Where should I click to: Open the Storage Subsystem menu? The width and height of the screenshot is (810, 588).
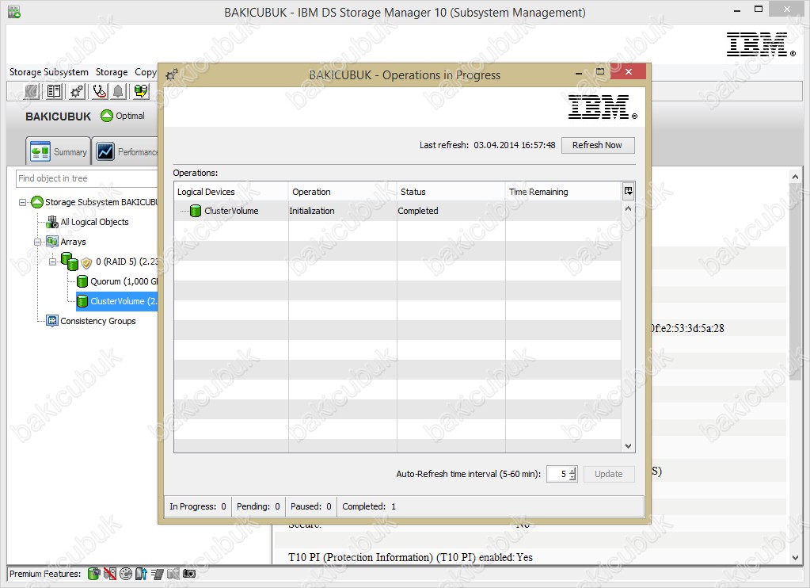49,72
